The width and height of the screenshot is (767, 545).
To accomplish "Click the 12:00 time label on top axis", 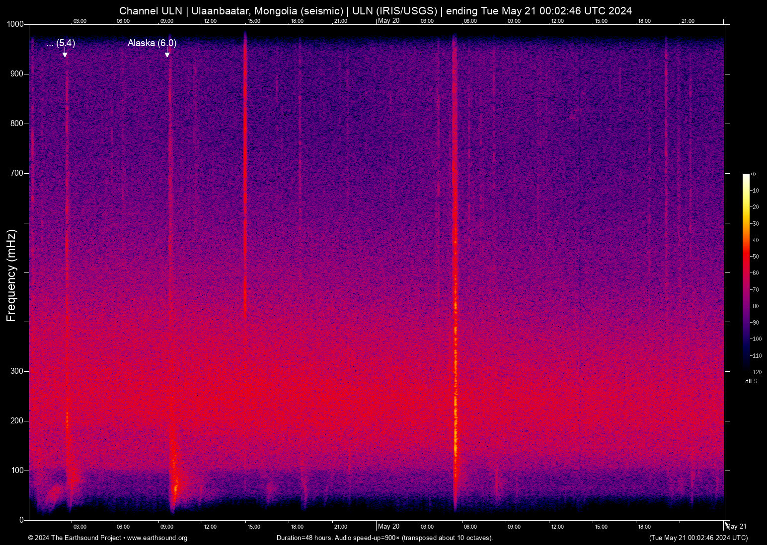I will (210, 21).
